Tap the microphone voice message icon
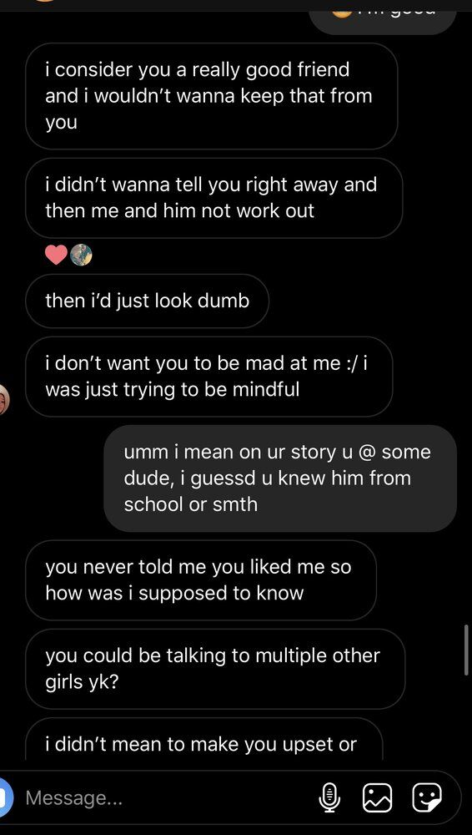Screen dimensions: 472x835 [x=330, y=797]
